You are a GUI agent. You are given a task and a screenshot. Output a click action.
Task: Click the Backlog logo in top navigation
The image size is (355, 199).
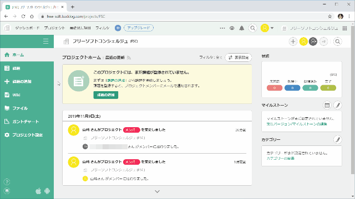click(7, 28)
